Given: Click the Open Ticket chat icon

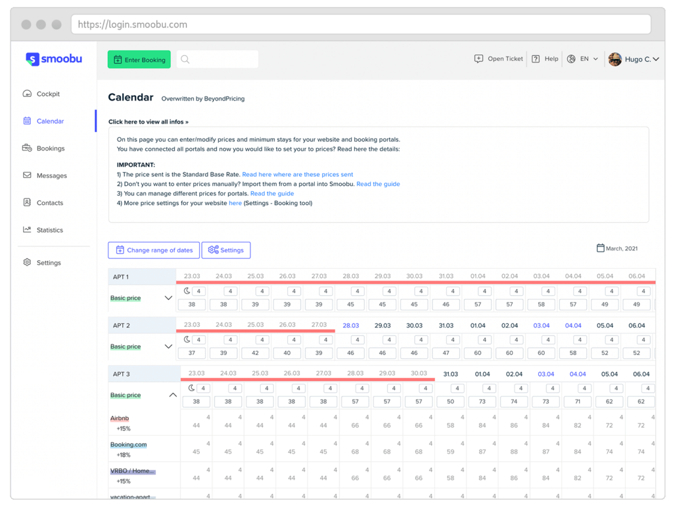Looking at the screenshot, I should tap(478, 58).
